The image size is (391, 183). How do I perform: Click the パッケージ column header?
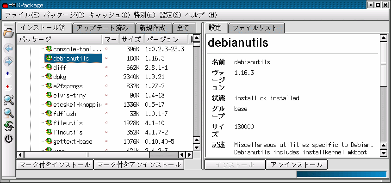click(x=59, y=39)
